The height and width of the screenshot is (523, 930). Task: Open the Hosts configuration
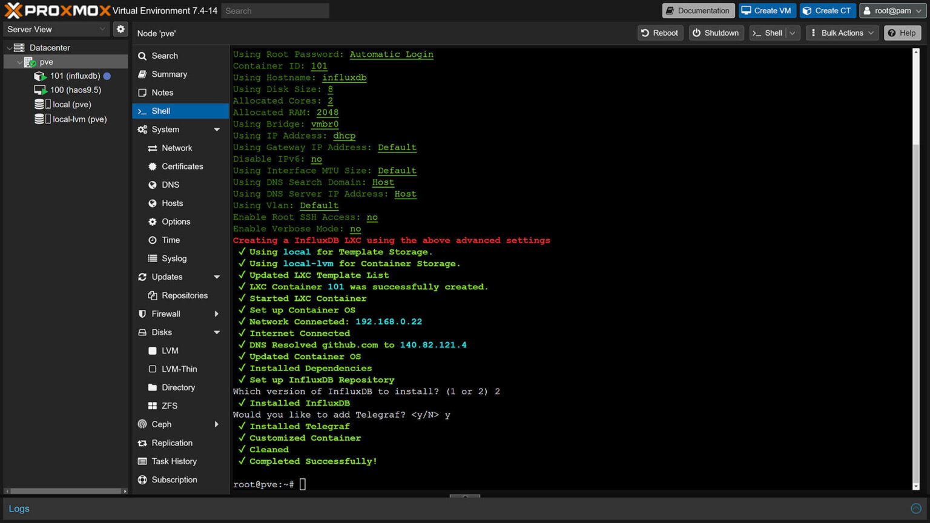pos(171,203)
